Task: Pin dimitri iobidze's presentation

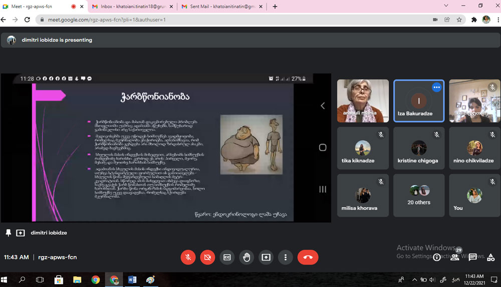Action: [9, 232]
